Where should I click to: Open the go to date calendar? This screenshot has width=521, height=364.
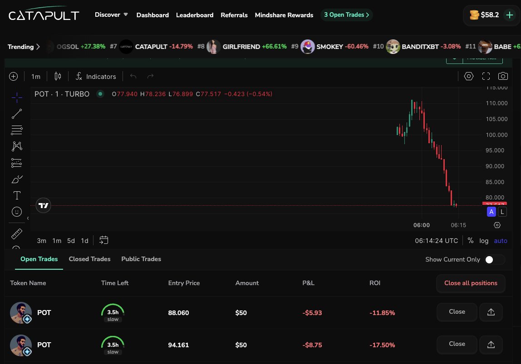103,240
